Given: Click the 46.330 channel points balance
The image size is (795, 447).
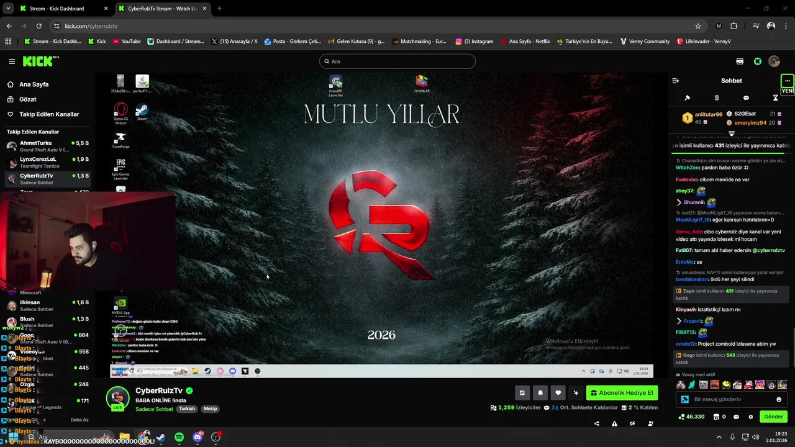Looking at the screenshot, I should coord(691,417).
